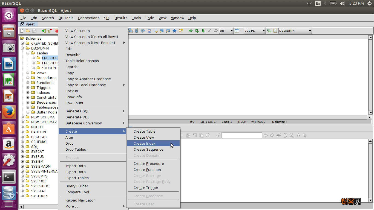Select the SYSTOOLS schema in navigator

coord(40,196)
